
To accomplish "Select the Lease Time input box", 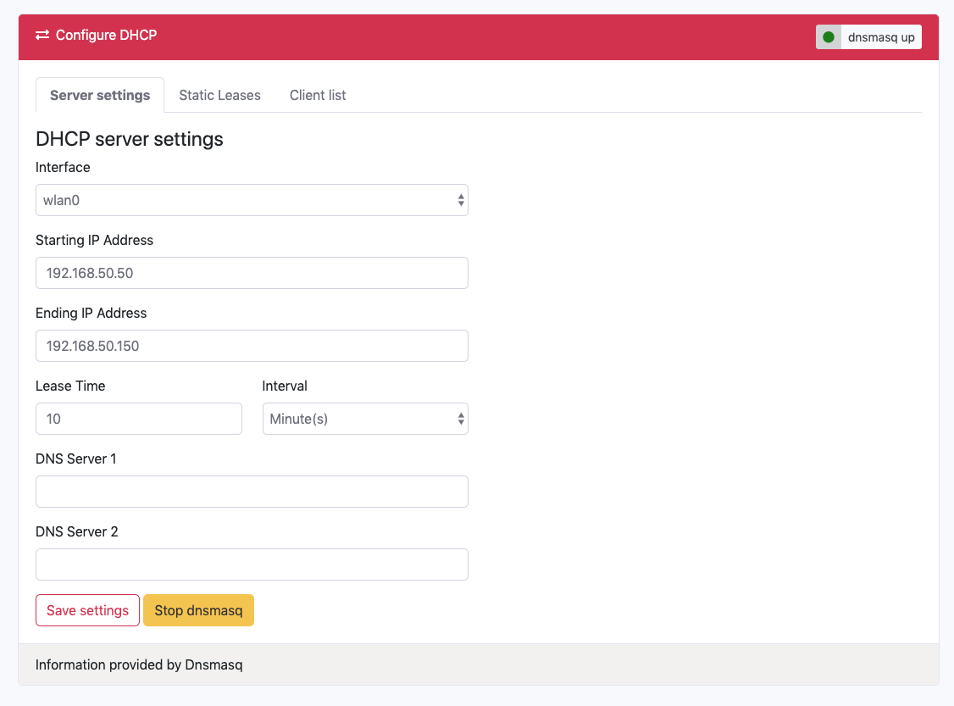I will [x=139, y=419].
